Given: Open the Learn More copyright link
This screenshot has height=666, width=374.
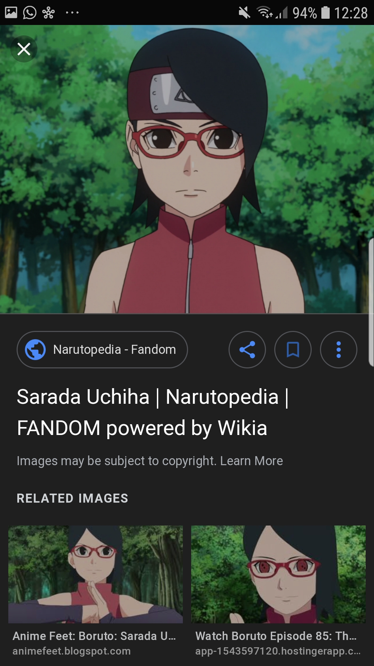Looking at the screenshot, I should [251, 461].
